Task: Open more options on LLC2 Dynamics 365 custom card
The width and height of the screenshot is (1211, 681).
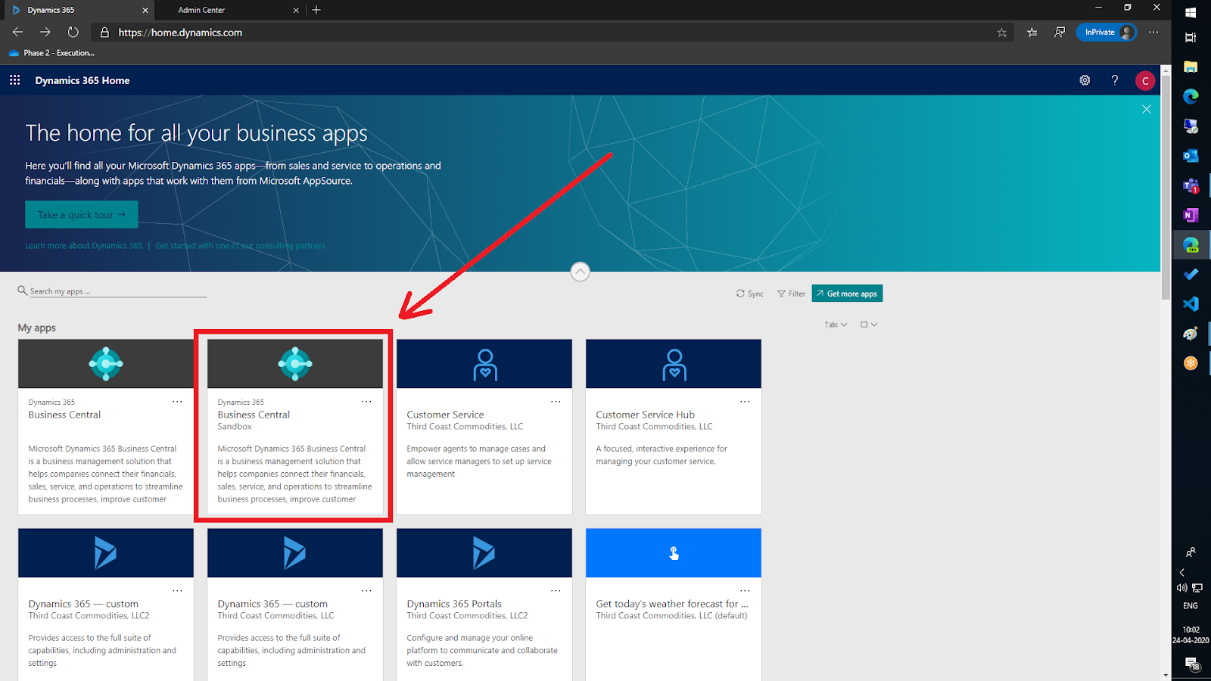Action: pyautogui.click(x=177, y=591)
